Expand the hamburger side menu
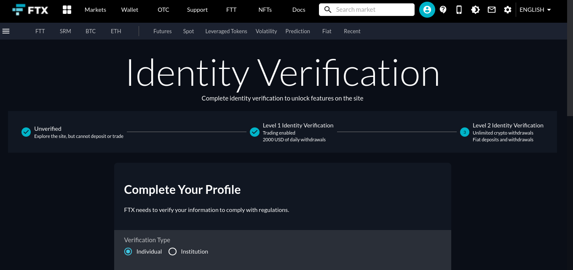The width and height of the screenshot is (573, 270). (x=6, y=31)
